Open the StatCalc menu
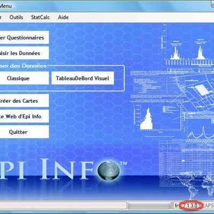 click(x=40, y=17)
